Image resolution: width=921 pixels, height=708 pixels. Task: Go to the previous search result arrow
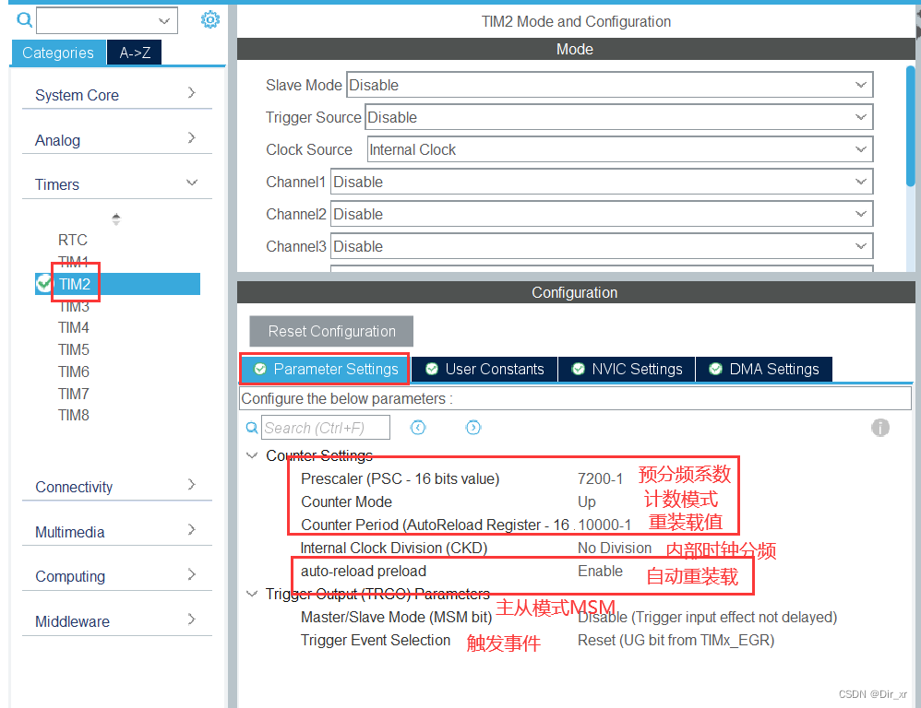click(418, 428)
